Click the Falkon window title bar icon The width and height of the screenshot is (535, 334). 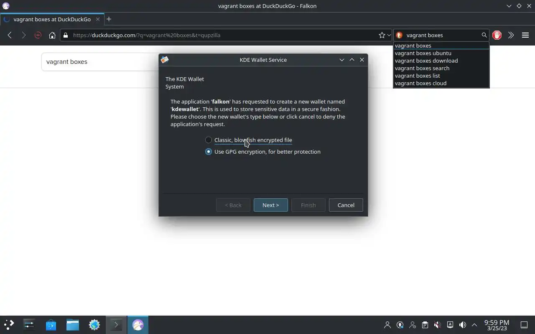(6, 6)
